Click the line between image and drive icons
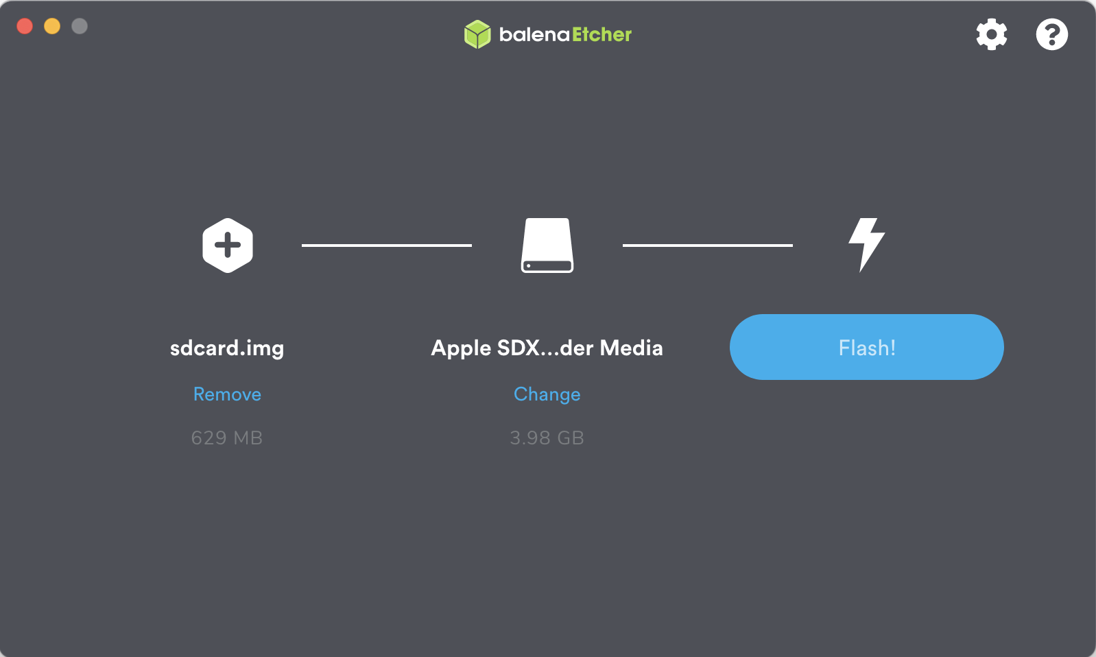Viewport: 1096px width, 657px height. 387,245
